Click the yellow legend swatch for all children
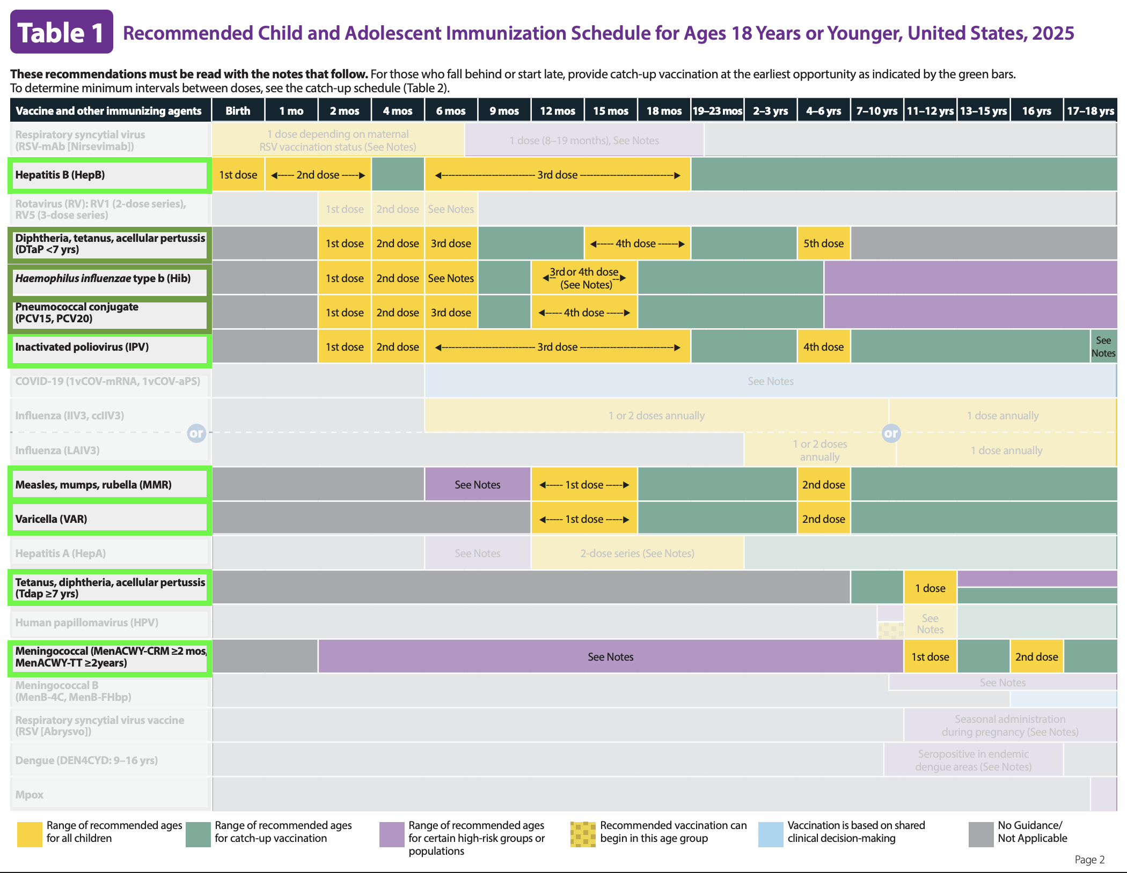The height and width of the screenshot is (873, 1127). (x=30, y=834)
